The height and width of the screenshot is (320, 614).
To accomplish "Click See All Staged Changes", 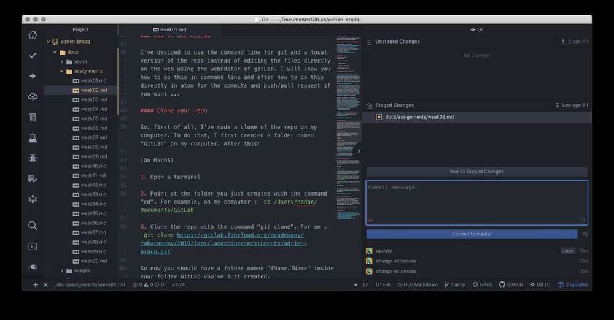I will pos(476,172).
